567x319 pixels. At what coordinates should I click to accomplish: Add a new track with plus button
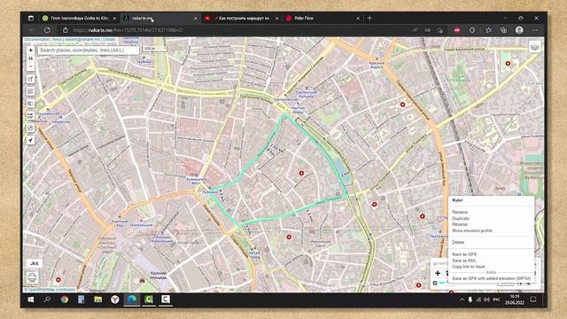tap(438, 273)
